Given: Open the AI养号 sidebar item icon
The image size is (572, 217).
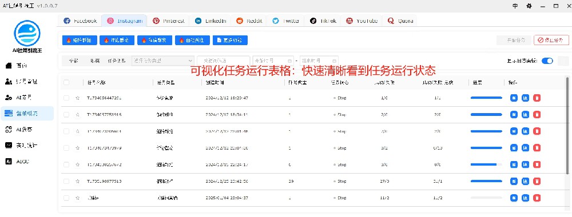Looking at the screenshot, I should pyautogui.click(x=9, y=98).
